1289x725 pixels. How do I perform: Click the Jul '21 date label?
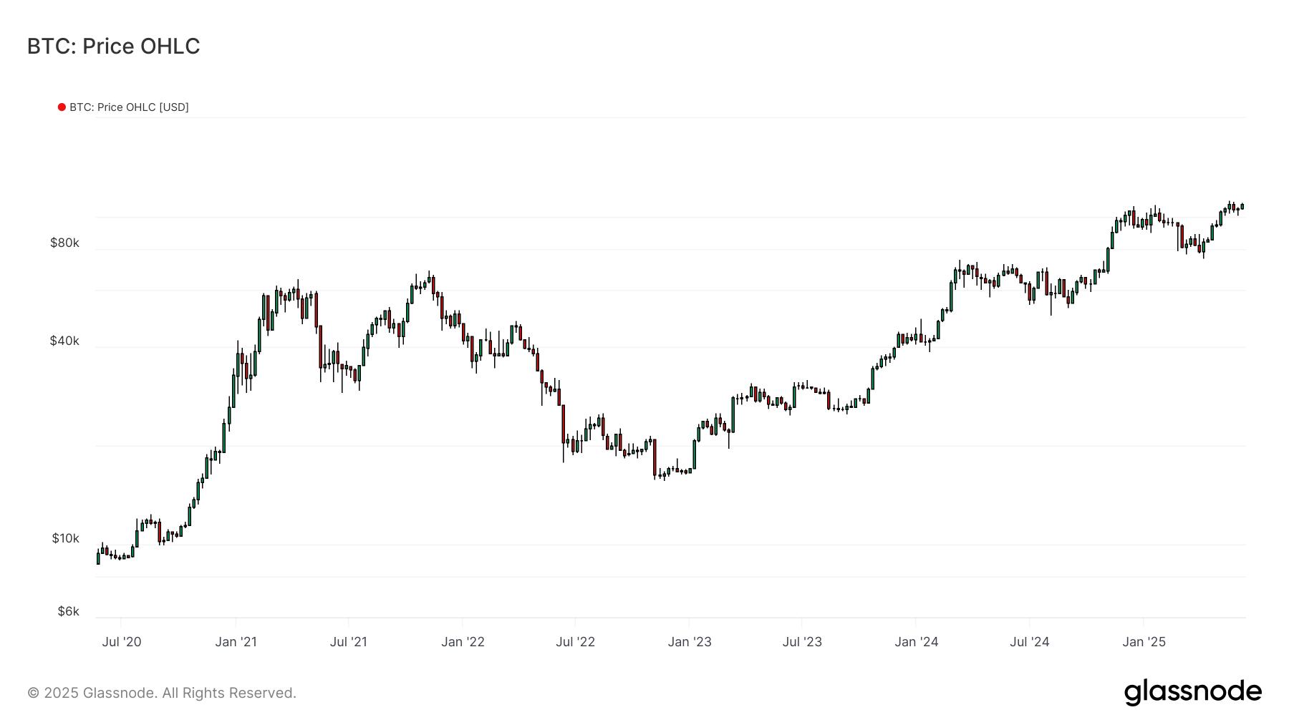(349, 642)
